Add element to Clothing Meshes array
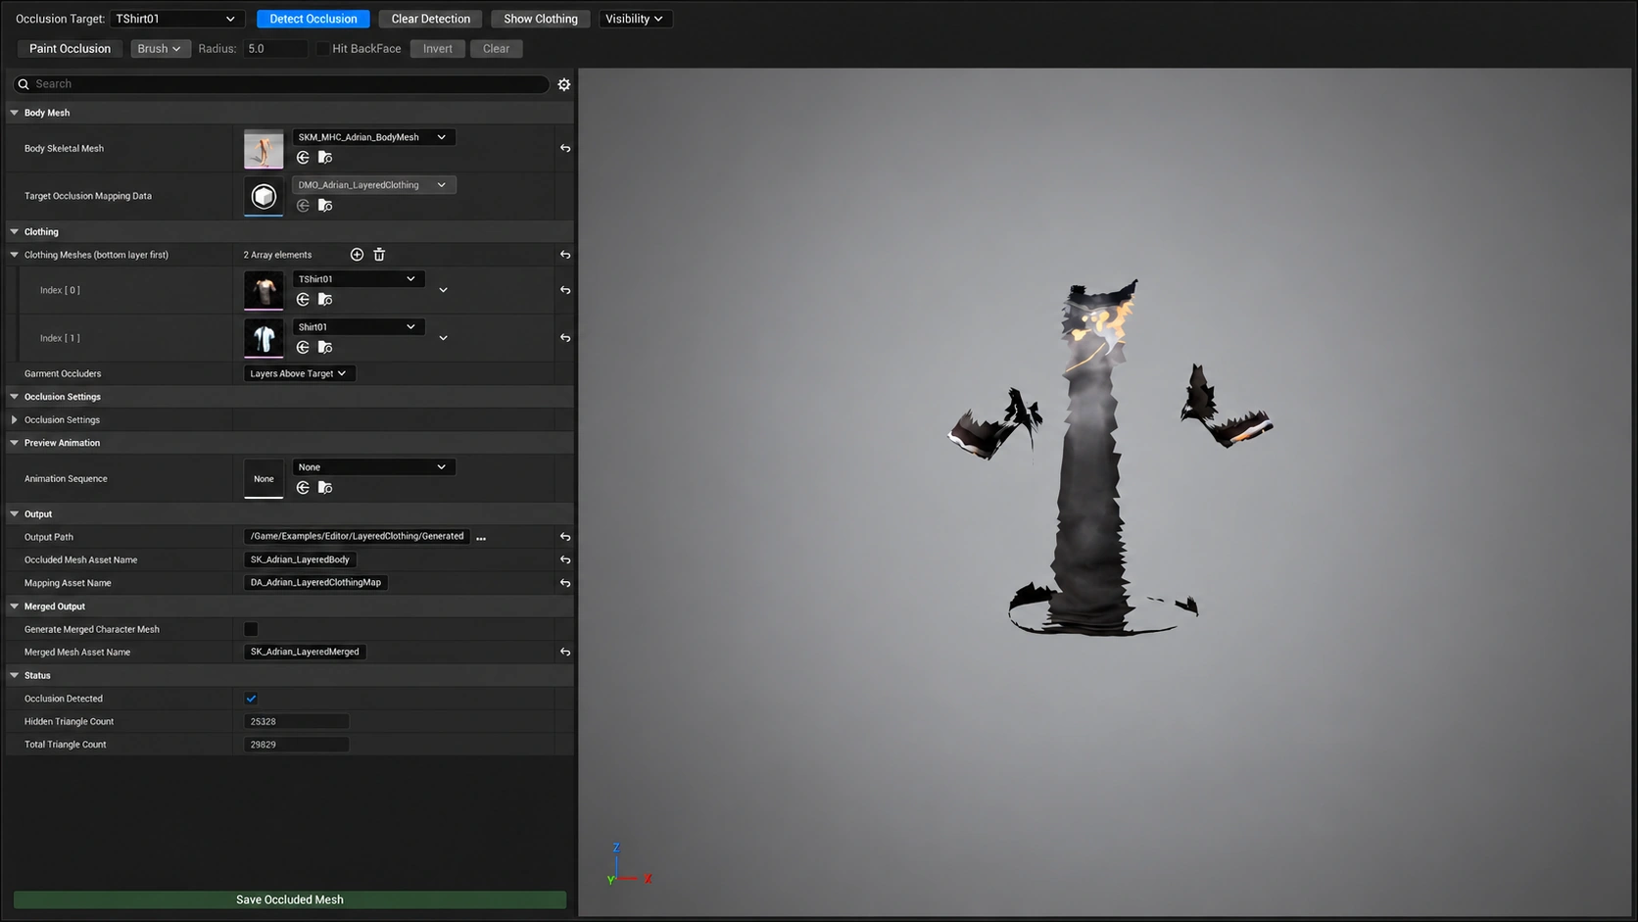Image resolution: width=1638 pixels, height=922 pixels. [357, 255]
